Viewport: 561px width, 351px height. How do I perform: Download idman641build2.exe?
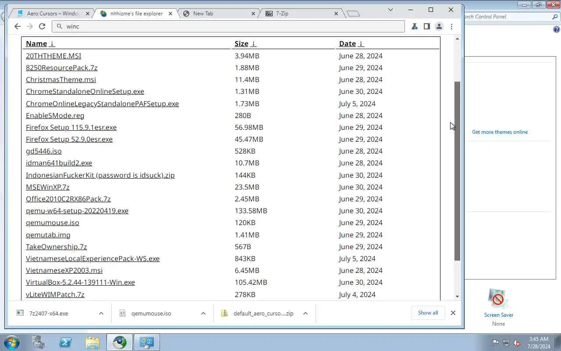(59, 163)
